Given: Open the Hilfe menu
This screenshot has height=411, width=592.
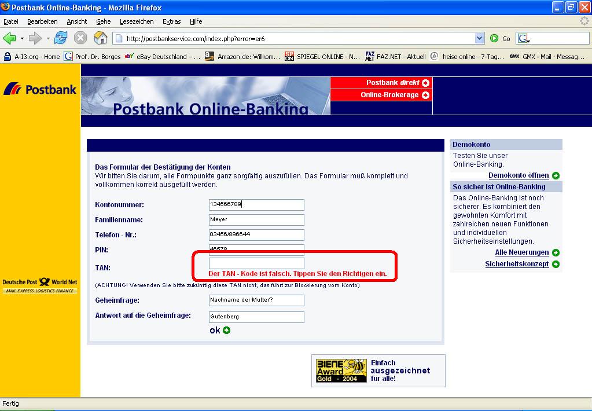Looking at the screenshot, I should (x=196, y=21).
